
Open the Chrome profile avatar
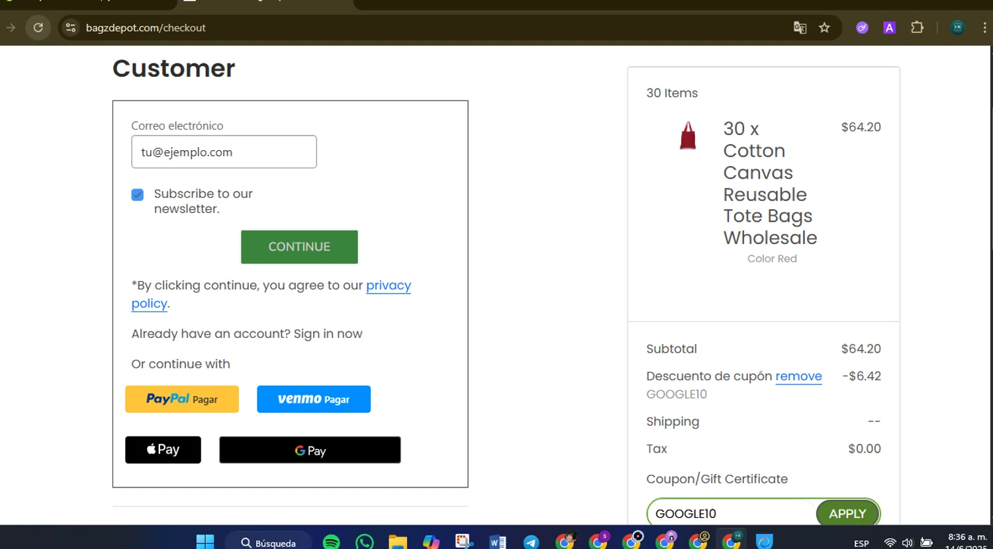pyautogui.click(x=957, y=28)
